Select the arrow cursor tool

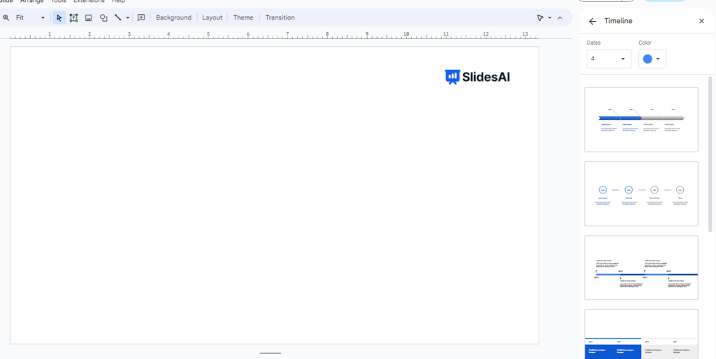59,17
